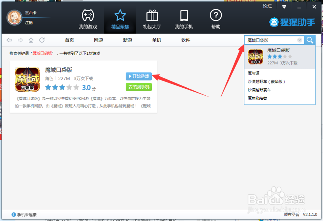Click the game description paragraph
323x221 pixels.
pos(83,102)
